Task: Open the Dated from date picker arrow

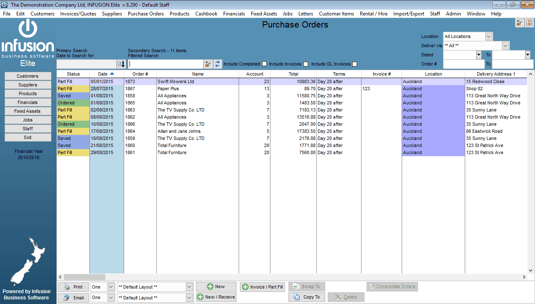Action: point(479,55)
